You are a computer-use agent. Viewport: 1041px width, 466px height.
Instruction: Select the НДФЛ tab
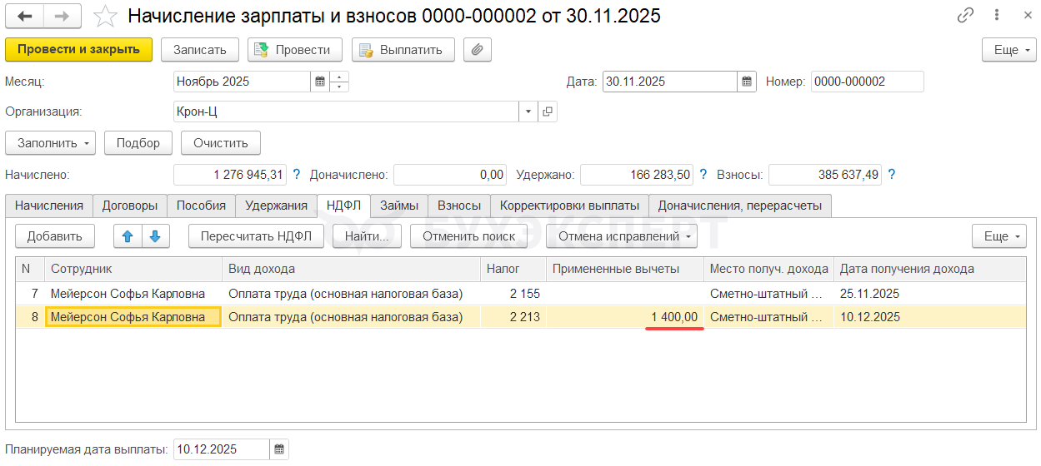344,206
